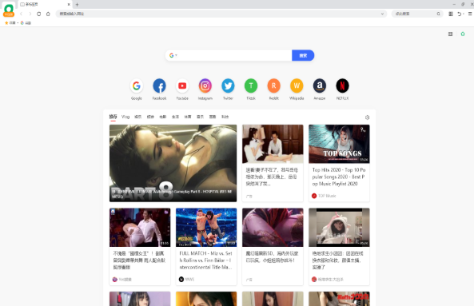Click the page layout list icon
Viewport: 474px width, 306px height.
[451, 34]
